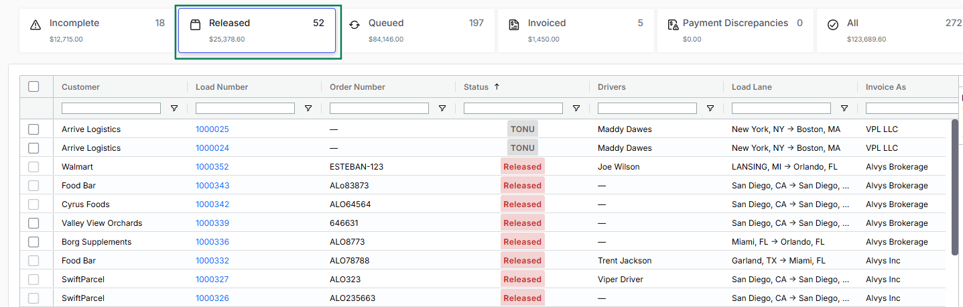Select the checkbox for load 1000332

coord(34,261)
